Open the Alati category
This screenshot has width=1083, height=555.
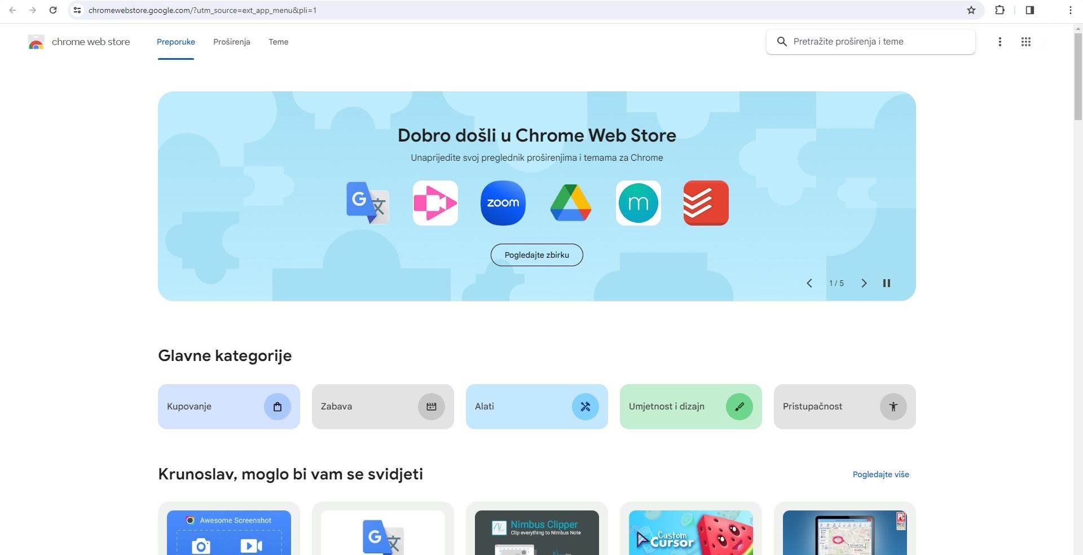(x=537, y=407)
